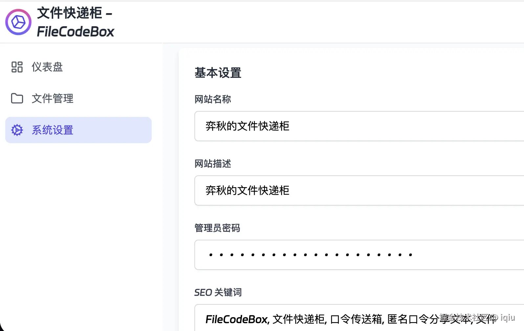Select the 系统设置 menu item
Image resolution: width=524 pixels, height=331 pixels.
tap(53, 130)
